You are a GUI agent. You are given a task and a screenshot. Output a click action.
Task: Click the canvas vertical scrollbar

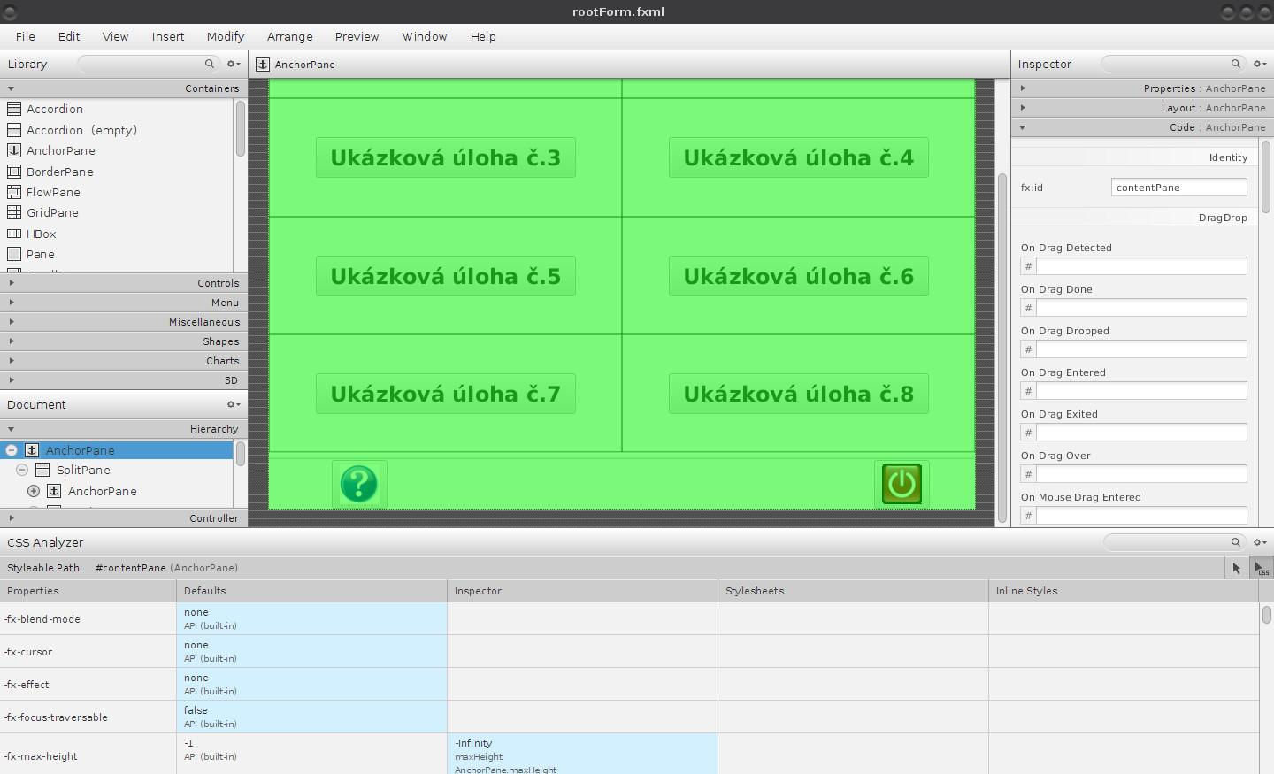point(1002,348)
